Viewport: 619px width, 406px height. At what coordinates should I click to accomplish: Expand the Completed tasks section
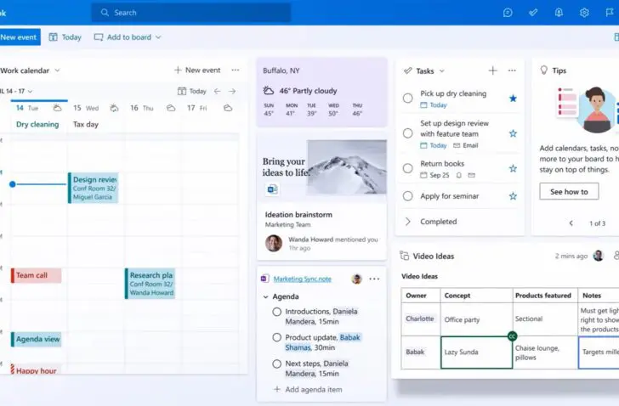click(408, 222)
